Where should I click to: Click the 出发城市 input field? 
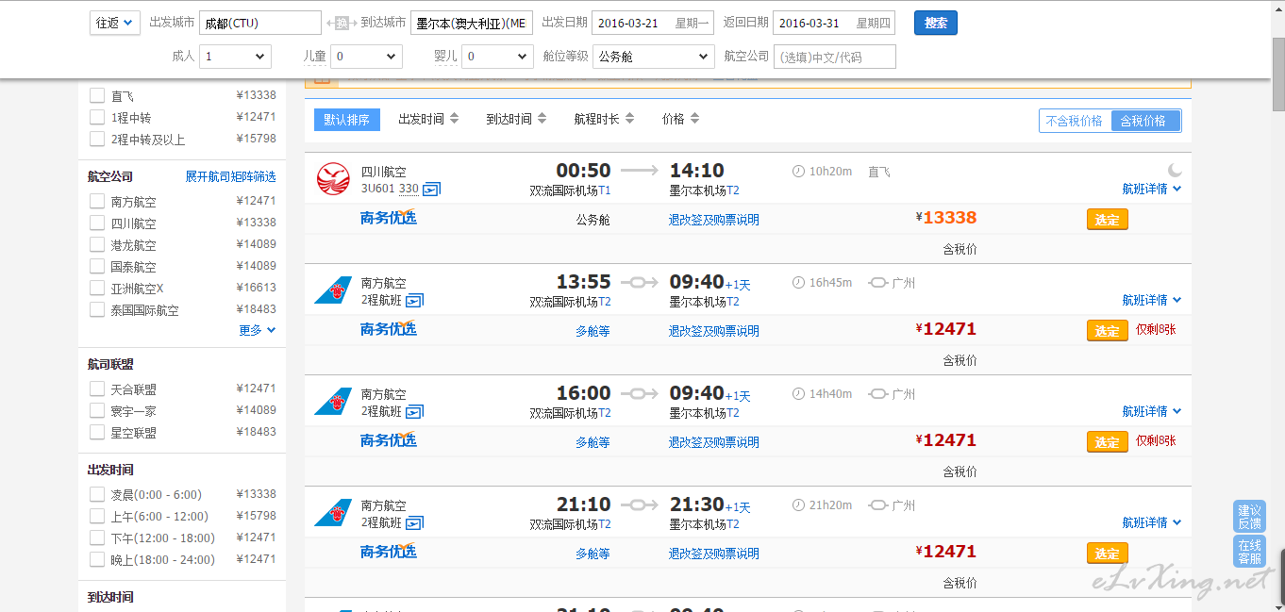click(x=260, y=23)
